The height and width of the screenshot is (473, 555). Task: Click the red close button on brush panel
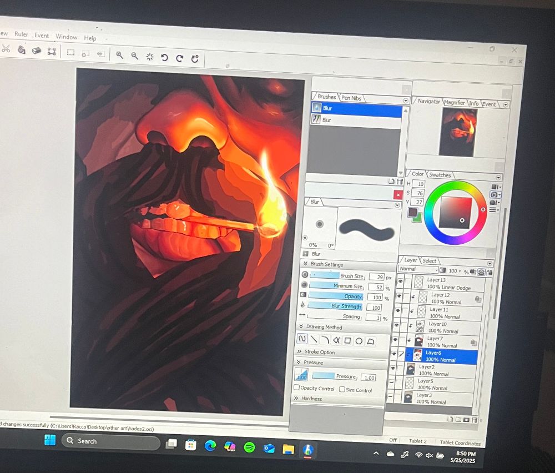[x=398, y=194]
